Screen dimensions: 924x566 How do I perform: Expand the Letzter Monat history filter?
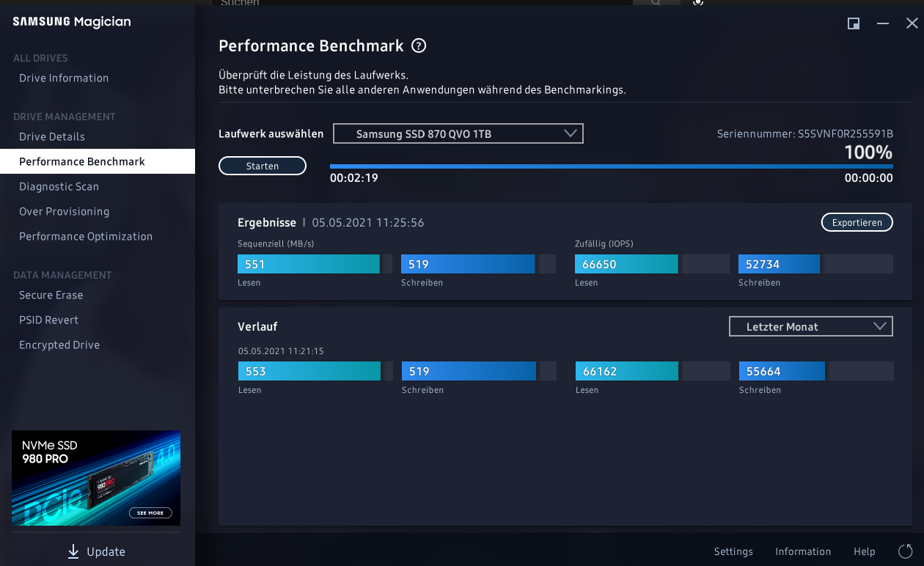coord(811,327)
